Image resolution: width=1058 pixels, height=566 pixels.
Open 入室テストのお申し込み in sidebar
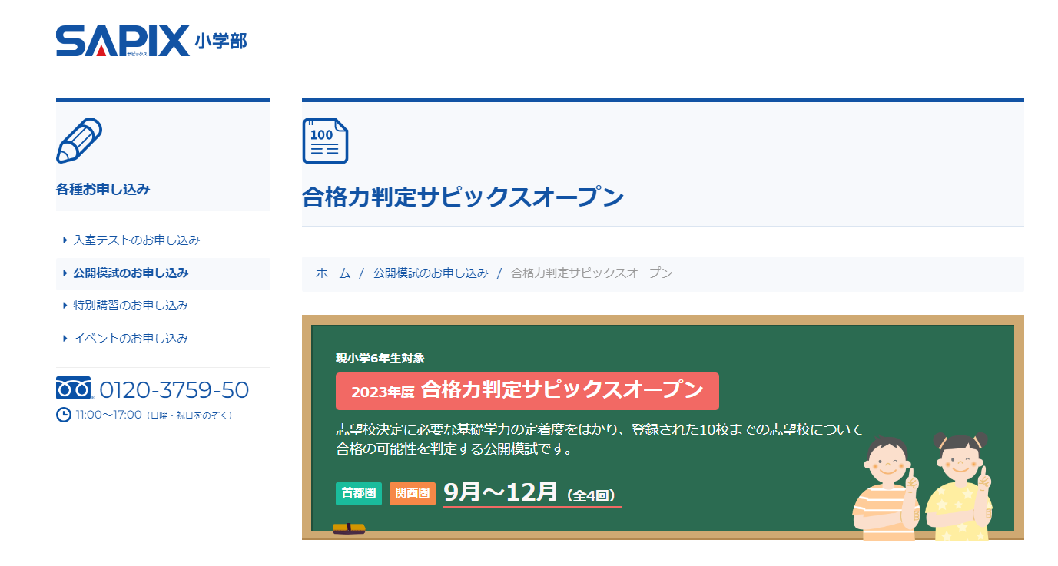click(137, 240)
